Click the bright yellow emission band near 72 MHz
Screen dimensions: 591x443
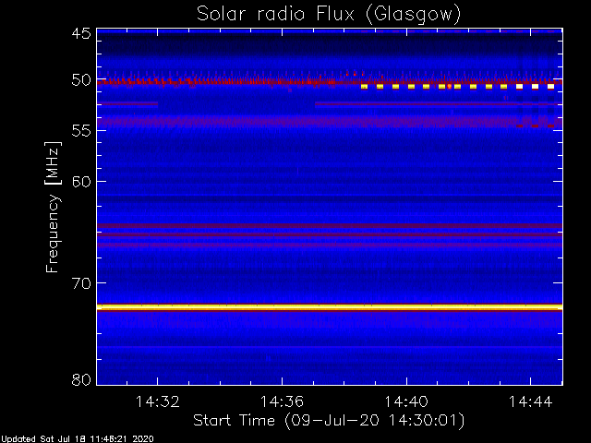click(330, 307)
